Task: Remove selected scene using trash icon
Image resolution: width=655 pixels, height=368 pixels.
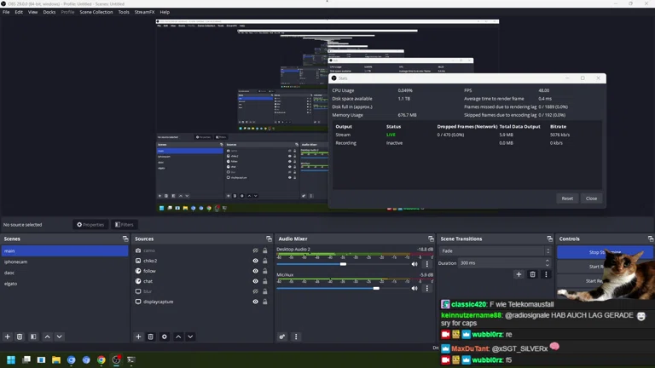Action: [x=20, y=336]
